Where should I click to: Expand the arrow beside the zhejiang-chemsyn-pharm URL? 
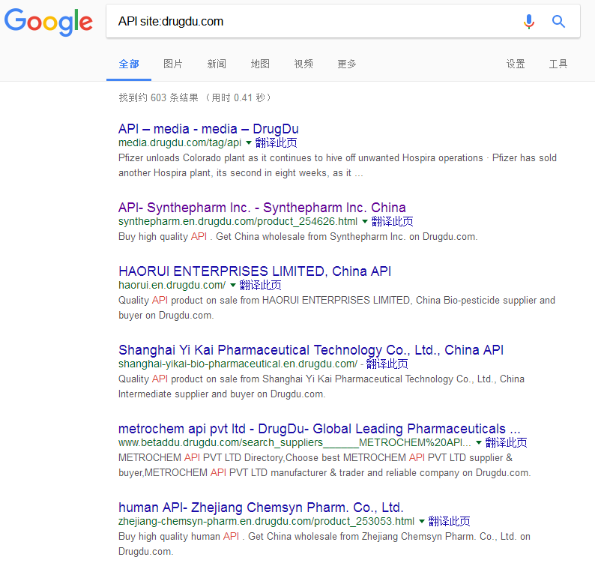pos(422,521)
